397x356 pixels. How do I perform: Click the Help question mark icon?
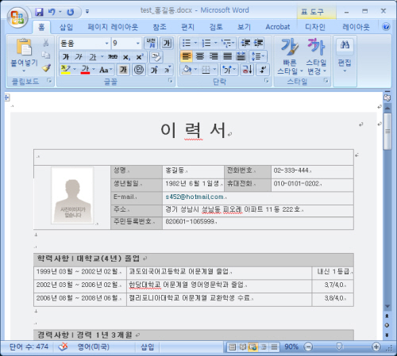pos(386,27)
